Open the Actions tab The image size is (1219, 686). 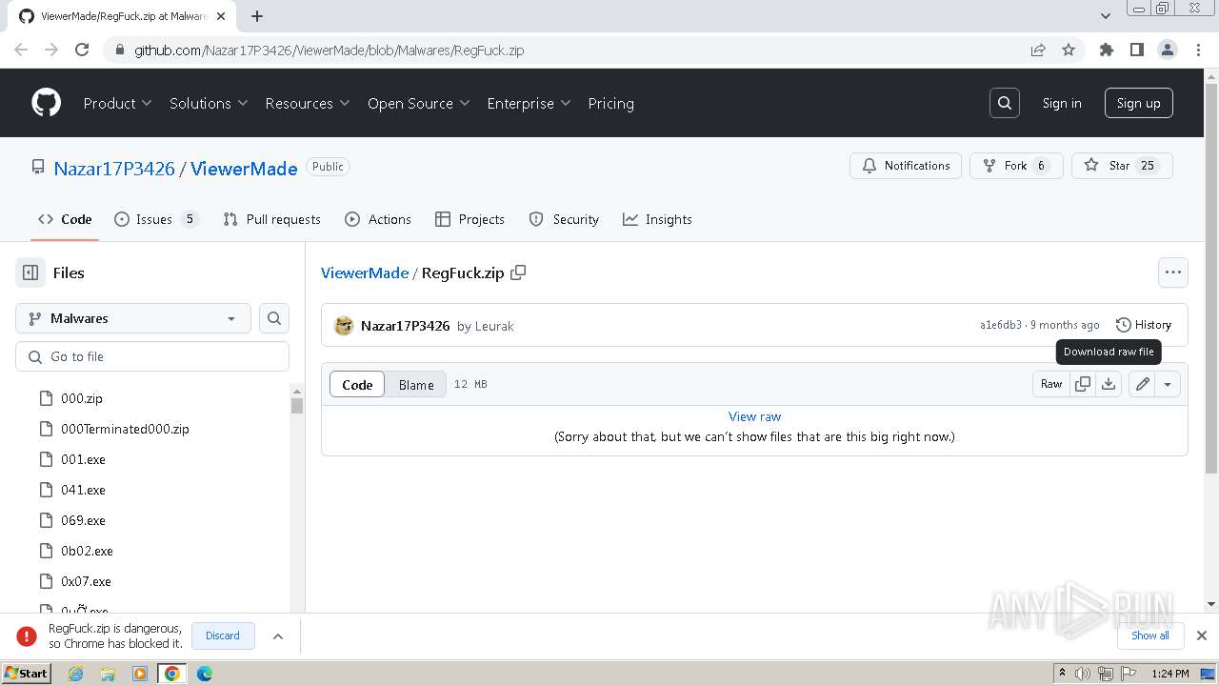click(x=378, y=219)
